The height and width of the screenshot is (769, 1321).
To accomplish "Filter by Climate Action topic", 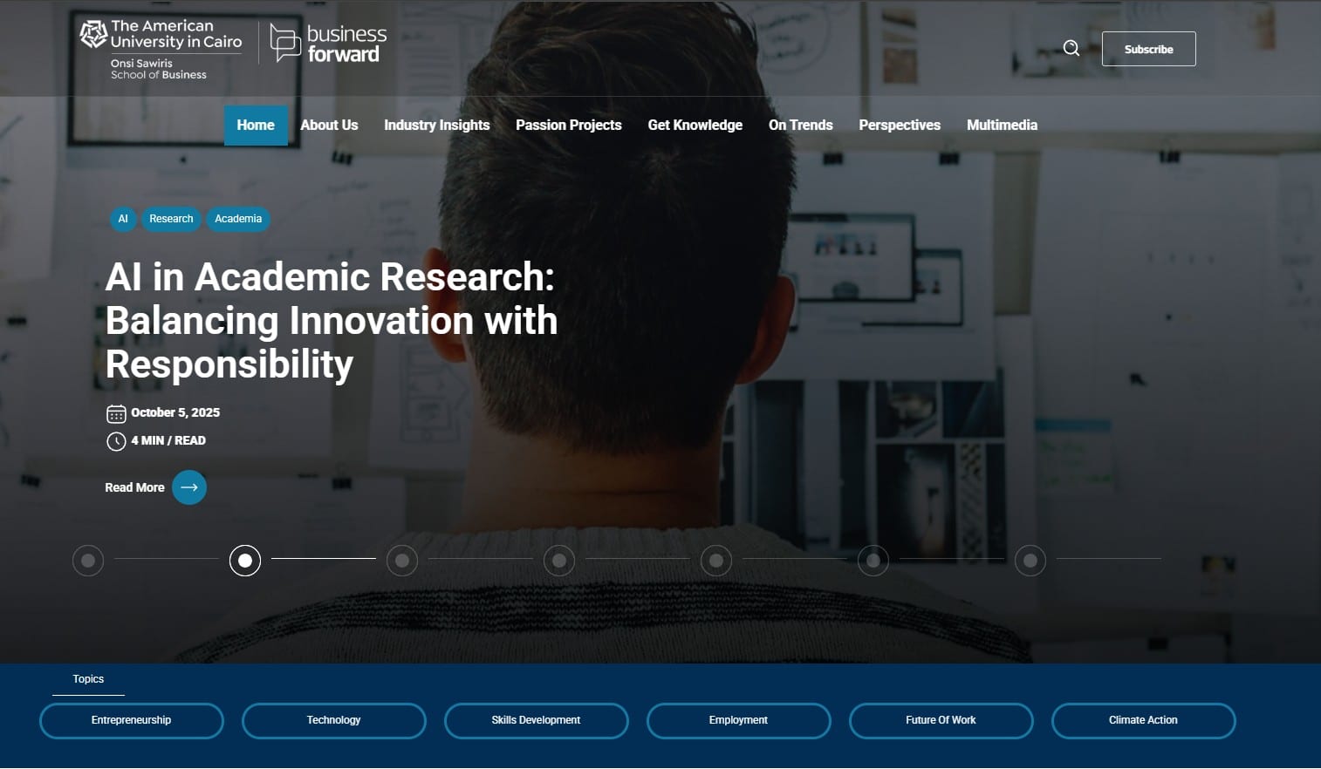I will (1143, 720).
